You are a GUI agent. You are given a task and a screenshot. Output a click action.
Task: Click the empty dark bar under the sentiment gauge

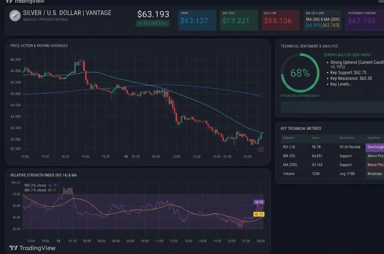pos(332,107)
